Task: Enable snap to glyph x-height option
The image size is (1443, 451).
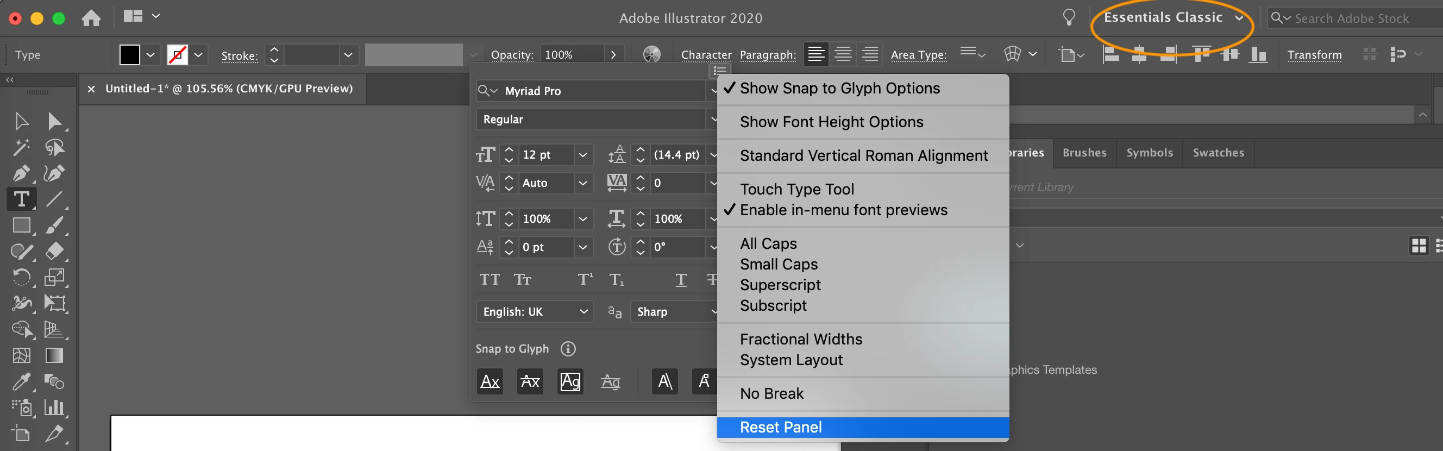Action: (530, 381)
